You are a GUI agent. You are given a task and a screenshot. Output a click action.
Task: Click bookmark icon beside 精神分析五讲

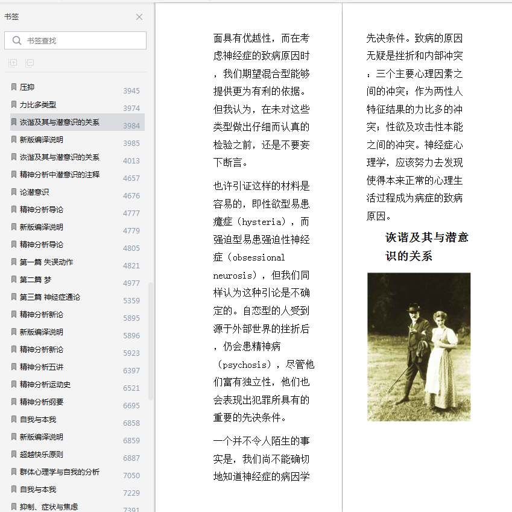point(14,367)
